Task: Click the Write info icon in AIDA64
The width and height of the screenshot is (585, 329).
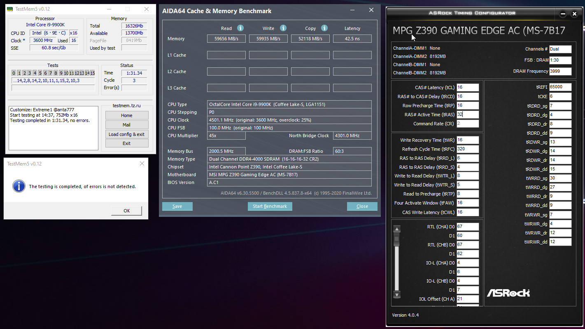Action: [283, 28]
